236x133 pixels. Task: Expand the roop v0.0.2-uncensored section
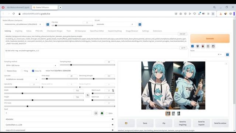click(x=59, y=130)
